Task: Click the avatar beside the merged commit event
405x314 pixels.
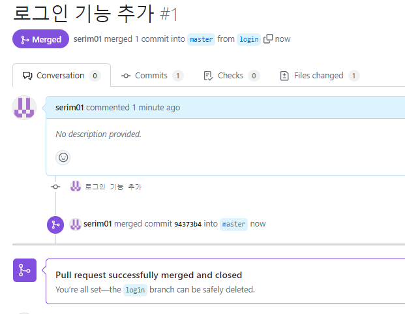Action: [76, 224]
